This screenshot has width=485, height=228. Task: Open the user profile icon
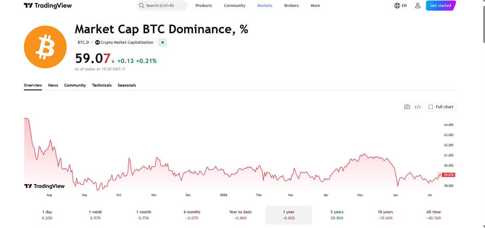pyautogui.click(x=418, y=6)
